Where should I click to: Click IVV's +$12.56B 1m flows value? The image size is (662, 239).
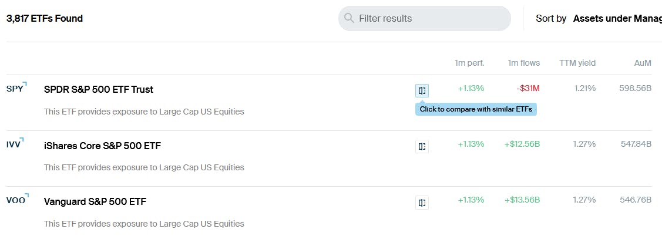coord(522,144)
